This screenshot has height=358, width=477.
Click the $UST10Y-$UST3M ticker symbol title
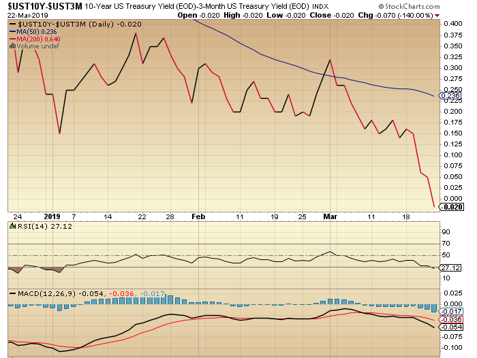(x=45, y=5)
